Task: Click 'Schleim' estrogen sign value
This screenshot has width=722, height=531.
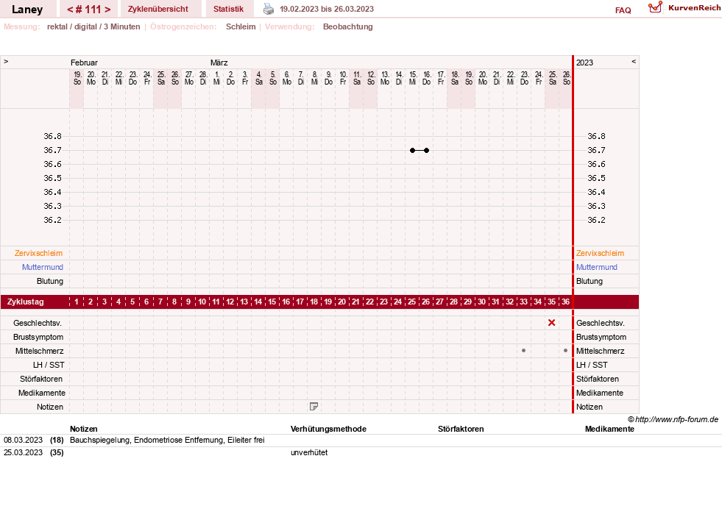Action: tap(241, 26)
